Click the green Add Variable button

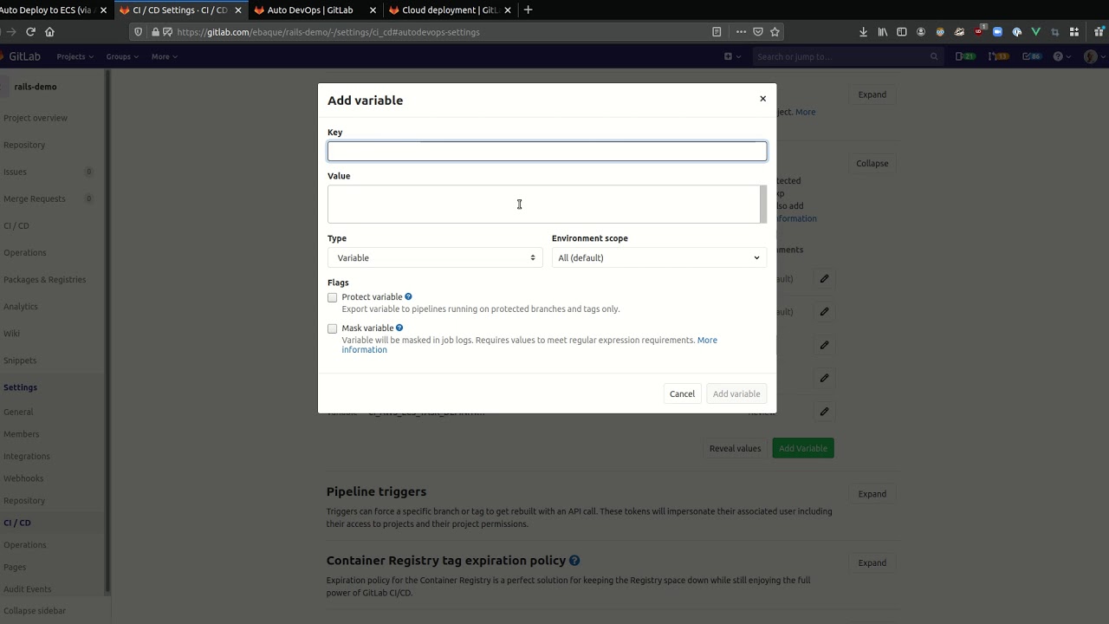click(x=803, y=449)
